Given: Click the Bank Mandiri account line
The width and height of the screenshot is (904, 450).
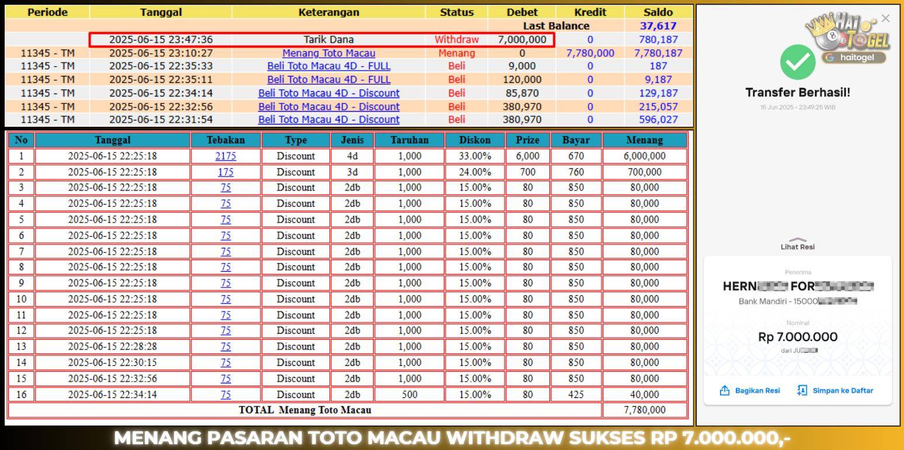Looking at the screenshot, I should pyautogui.click(x=798, y=301).
